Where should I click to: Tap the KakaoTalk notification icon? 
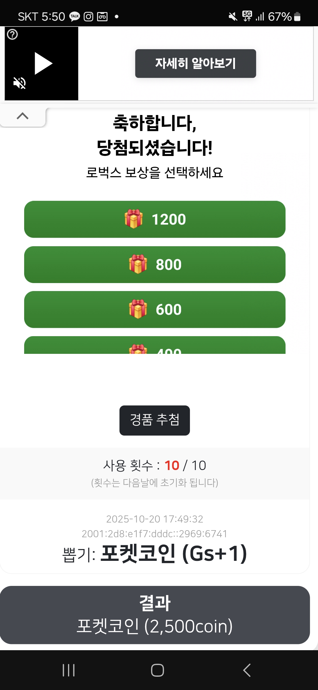pyautogui.click(x=74, y=17)
